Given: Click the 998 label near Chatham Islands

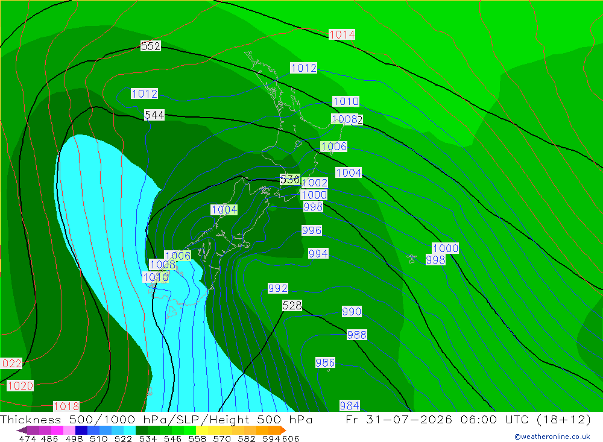Looking at the screenshot, I should [x=435, y=260].
